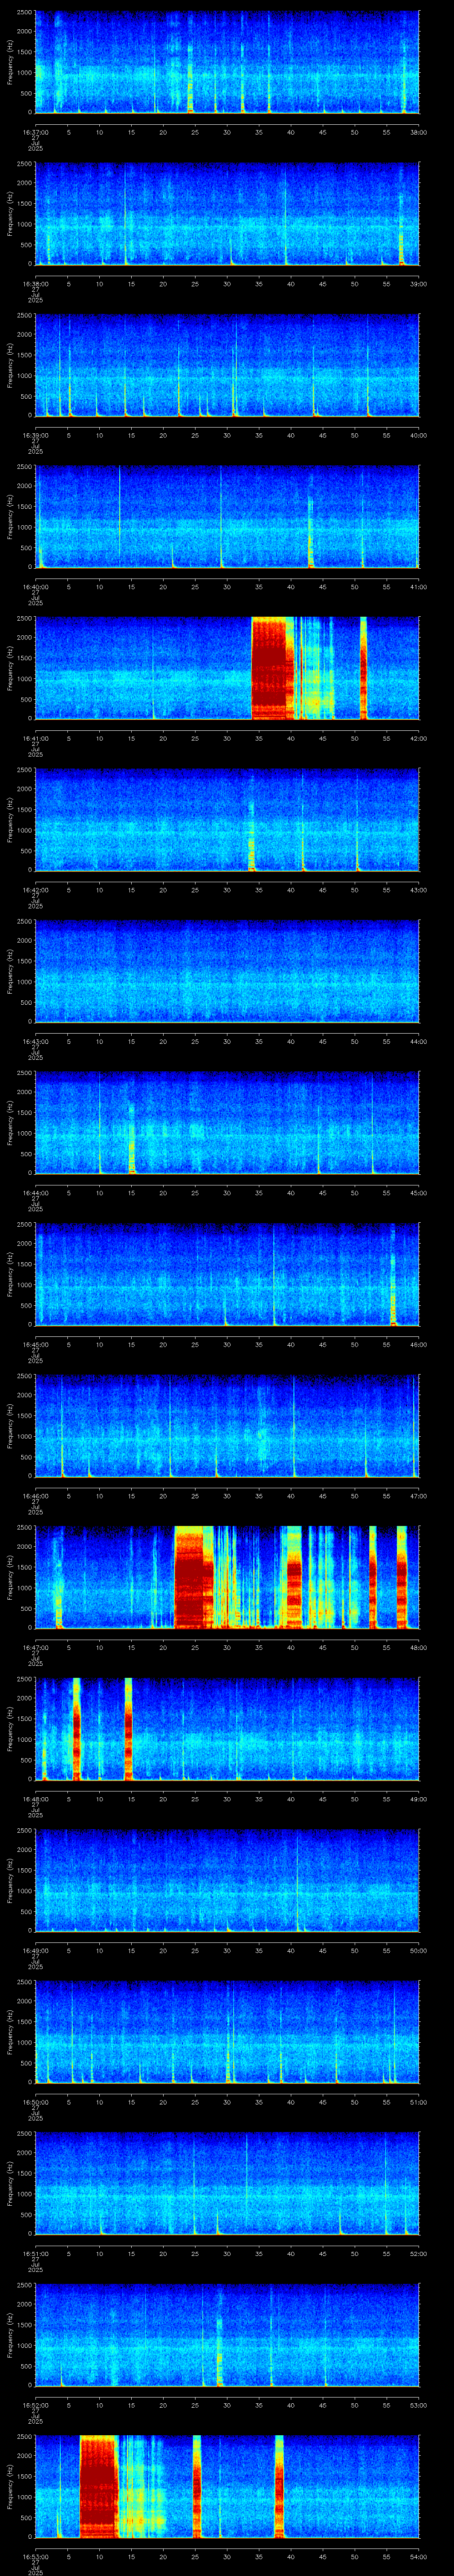Select the spectrogram panel starting at 16:49:00
The width and height of the screenshot is (454, 2576).
(x=227, y=1880)
